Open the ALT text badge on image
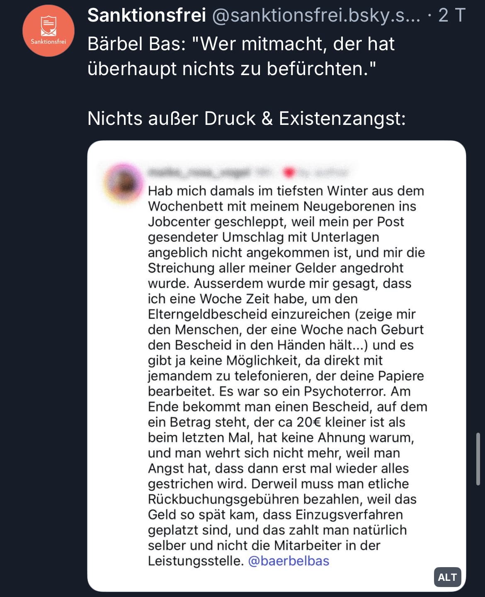This screenshot has width=485, height=597. point(447,577)
